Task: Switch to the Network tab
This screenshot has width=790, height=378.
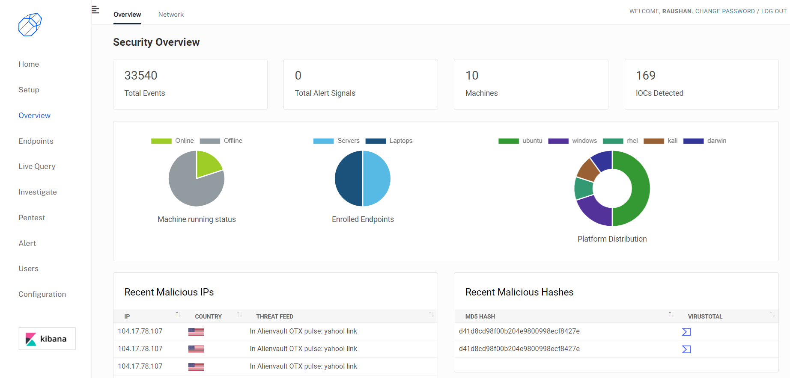Action: (171, 15)
